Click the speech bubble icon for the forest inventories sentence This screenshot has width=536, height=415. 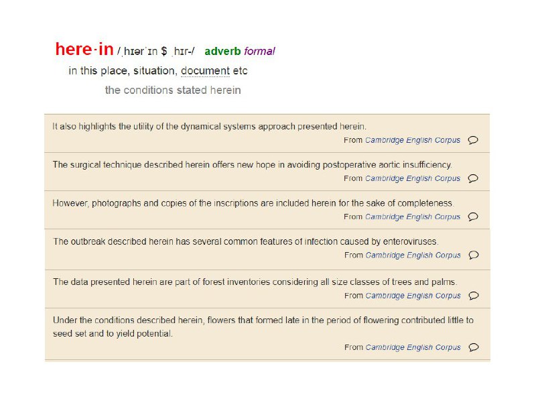click(474, 295)
